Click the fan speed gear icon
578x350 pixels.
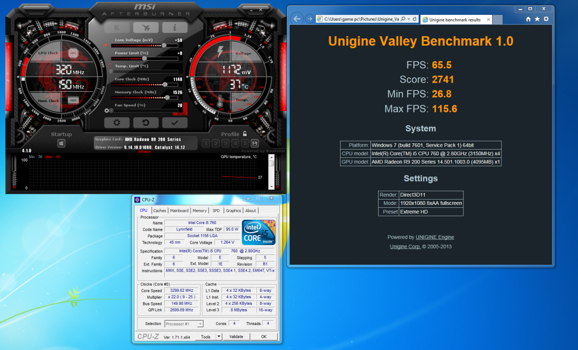(107, 110)
